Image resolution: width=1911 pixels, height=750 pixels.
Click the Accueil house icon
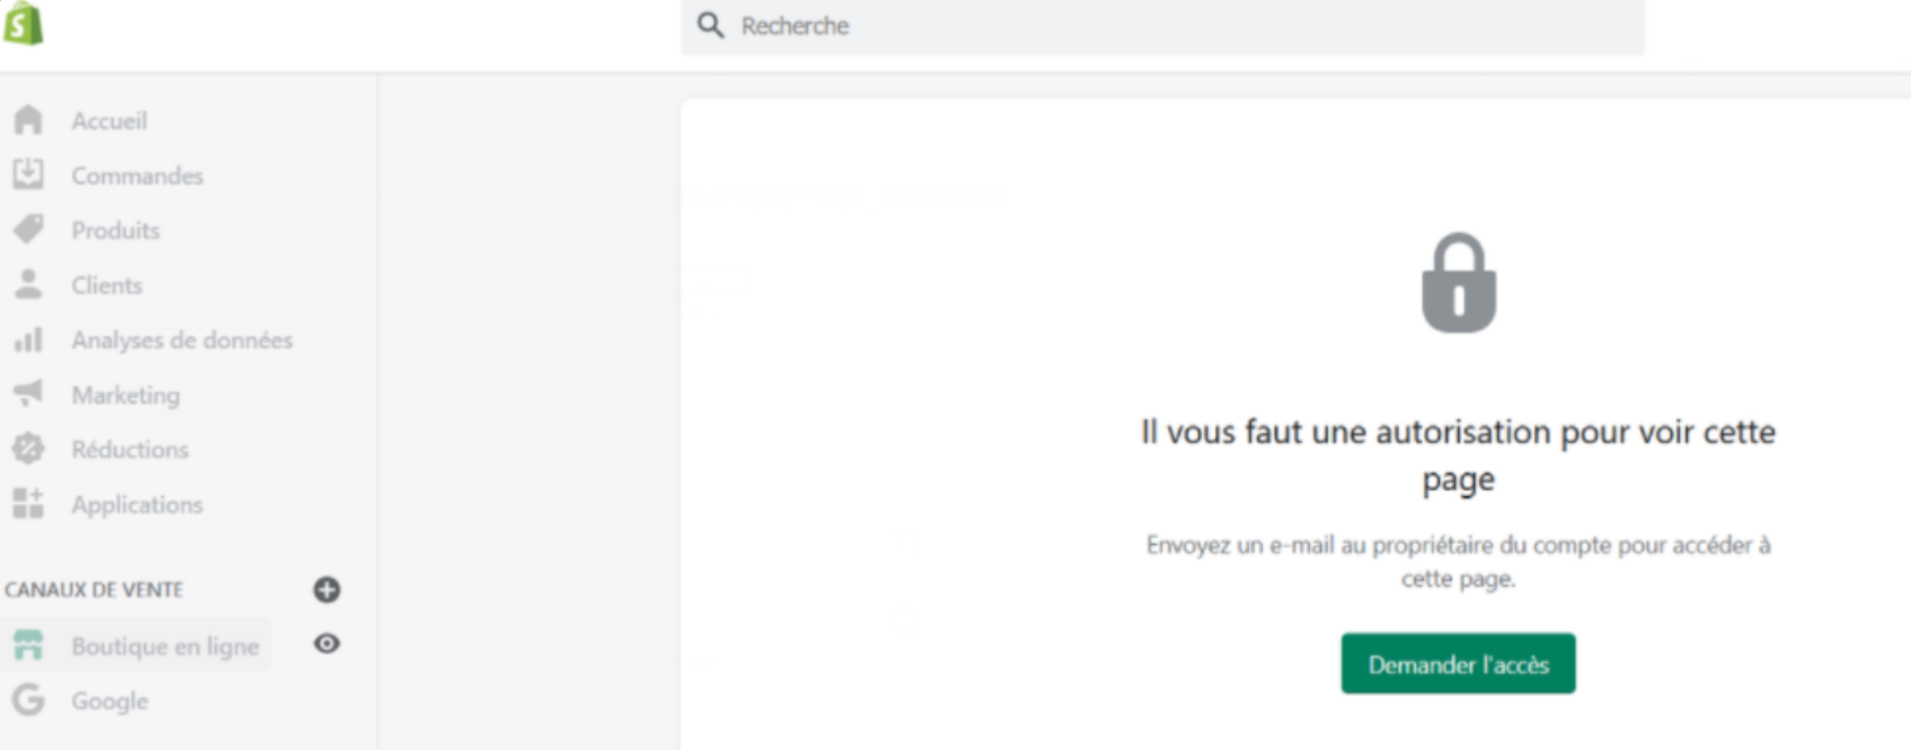click(x=28, y=120)
